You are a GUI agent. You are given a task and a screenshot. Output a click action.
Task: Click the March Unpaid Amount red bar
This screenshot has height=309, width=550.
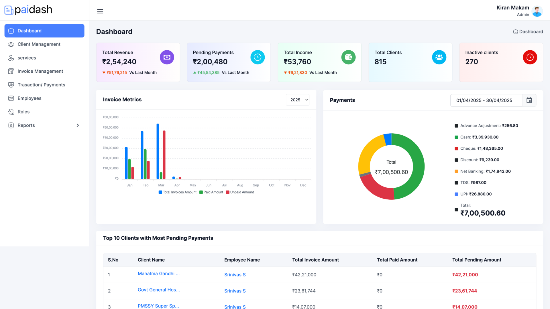[x=164, y=155]
